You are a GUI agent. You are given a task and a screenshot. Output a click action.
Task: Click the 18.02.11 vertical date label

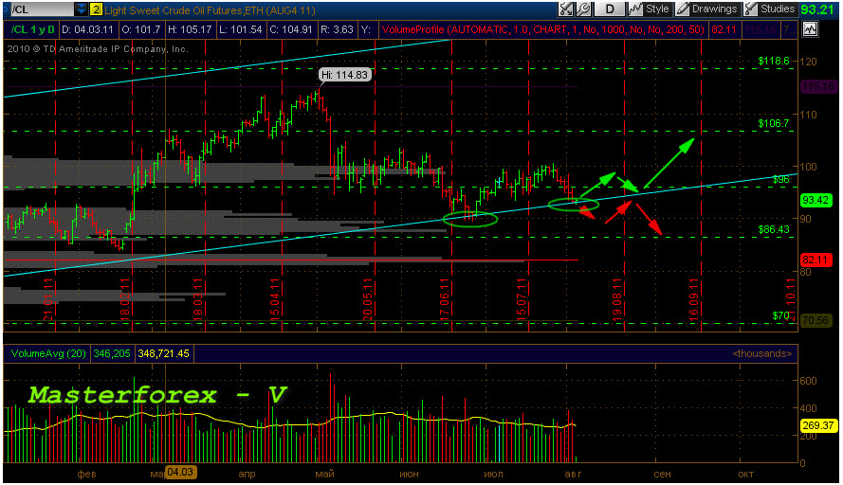(125, 299)
